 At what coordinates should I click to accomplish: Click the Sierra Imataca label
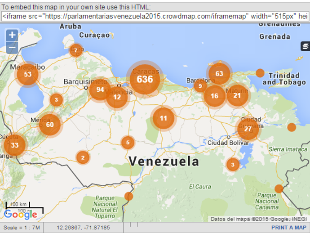pos(288,149)
